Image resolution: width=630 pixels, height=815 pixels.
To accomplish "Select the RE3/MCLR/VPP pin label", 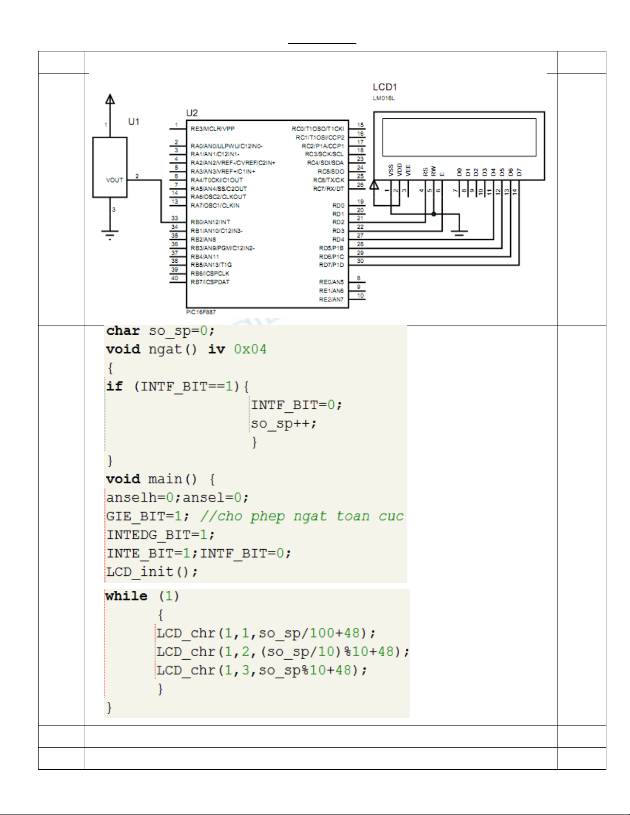I will (x=212, y=129).
